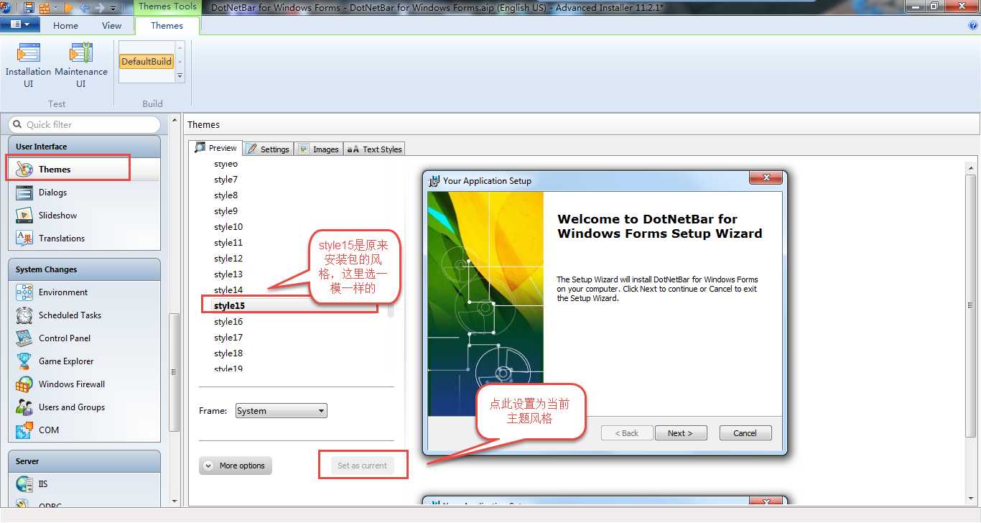
Task: Click the Forward arrow in quick access toolbar
Action: point(101,8)
